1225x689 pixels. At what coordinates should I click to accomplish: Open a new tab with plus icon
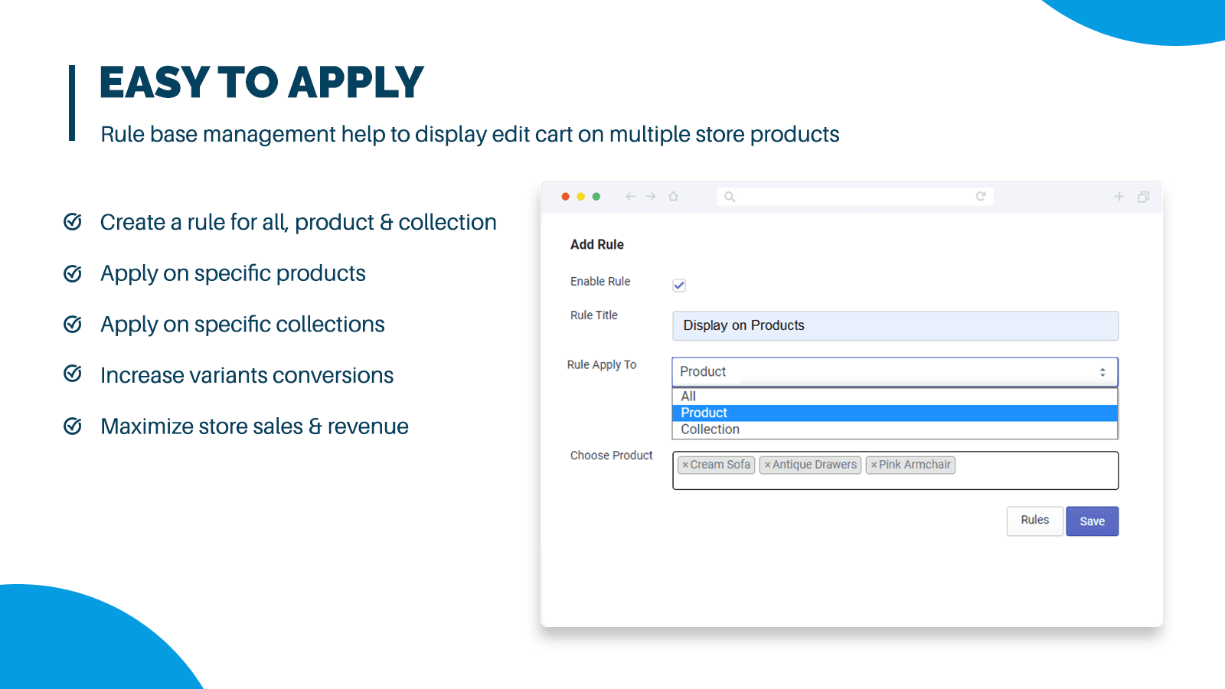(x=1119, y=197)
